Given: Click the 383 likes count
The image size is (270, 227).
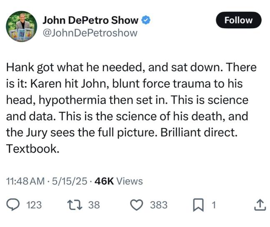Looking at the screenshot, I should click(x=159, y=205).
